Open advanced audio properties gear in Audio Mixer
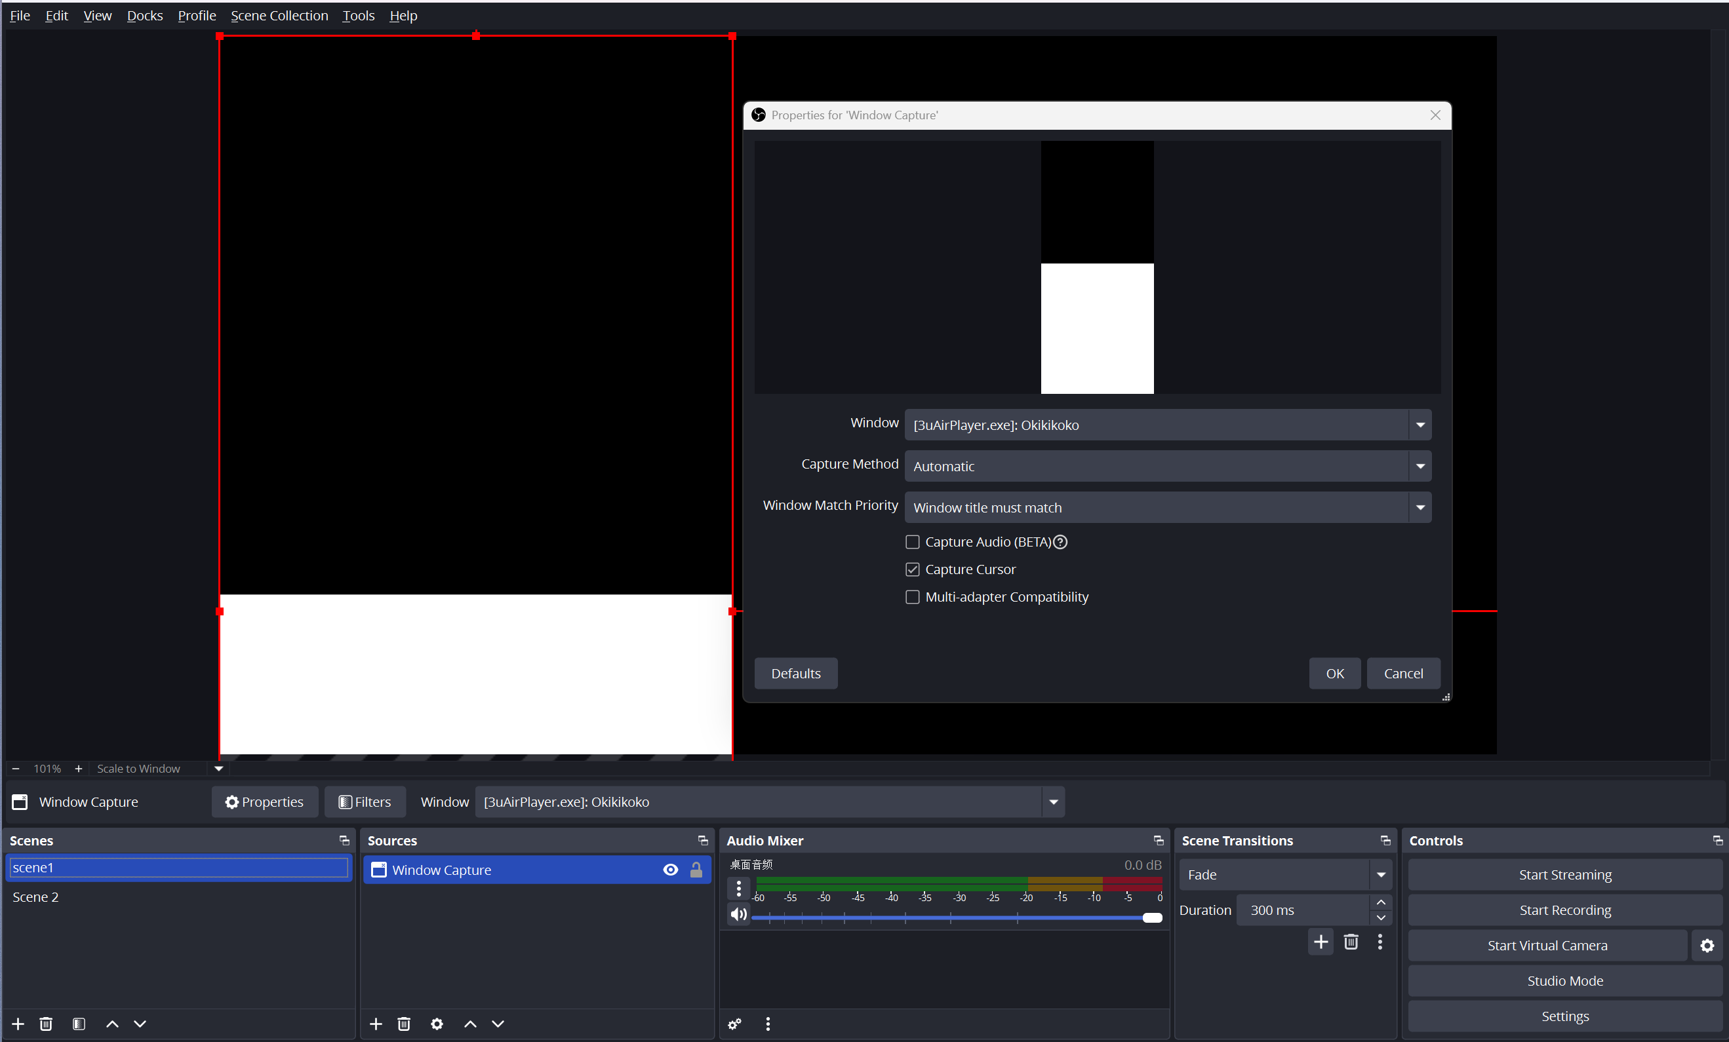This screenshot has height=1042, width=1729. (734, 1024)
